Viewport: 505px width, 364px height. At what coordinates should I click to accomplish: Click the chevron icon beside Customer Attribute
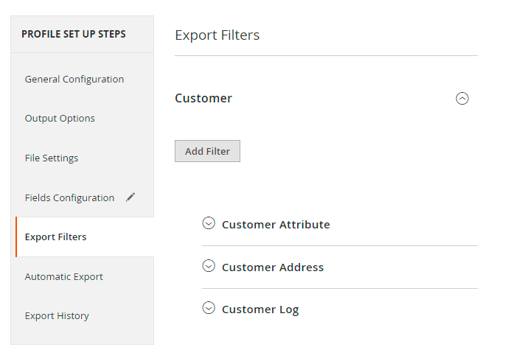pos(209,223)
